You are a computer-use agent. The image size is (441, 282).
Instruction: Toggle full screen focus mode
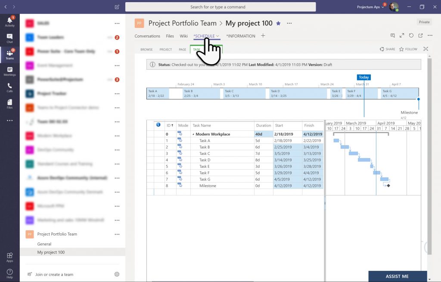426,49
